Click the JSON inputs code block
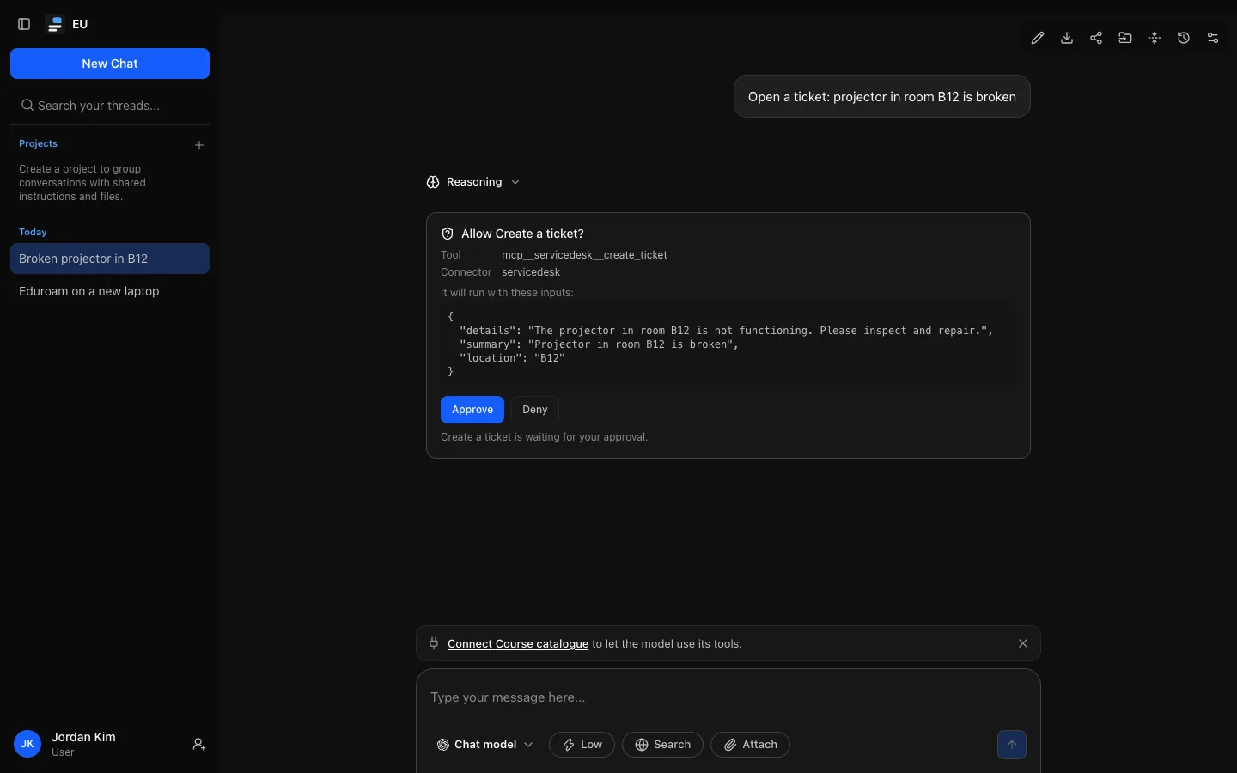Image resolution: width=1237 pixels, height=773 pixels. coord(728,344)
